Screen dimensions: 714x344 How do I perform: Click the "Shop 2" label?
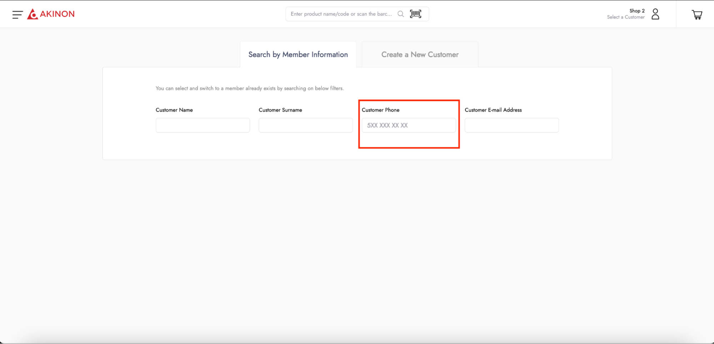(637, 11)
